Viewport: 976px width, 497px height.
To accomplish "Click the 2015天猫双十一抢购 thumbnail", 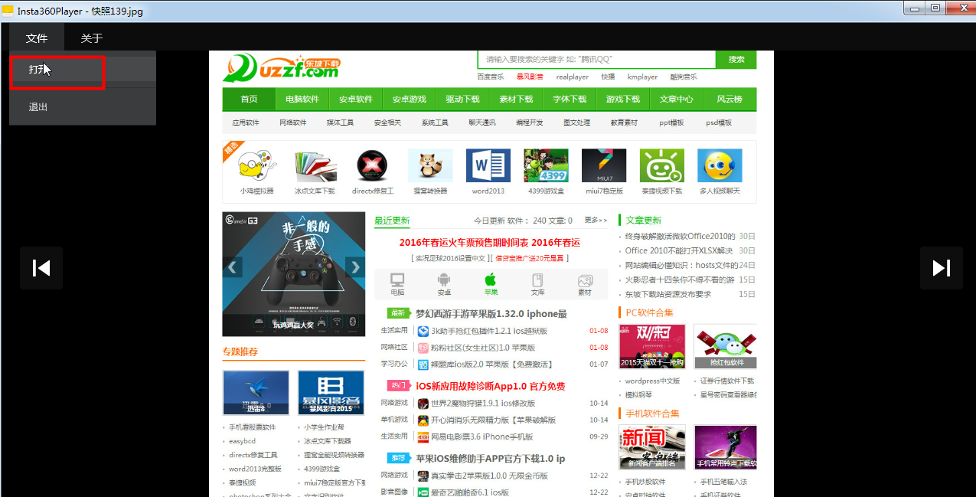I will pos(651,346).
